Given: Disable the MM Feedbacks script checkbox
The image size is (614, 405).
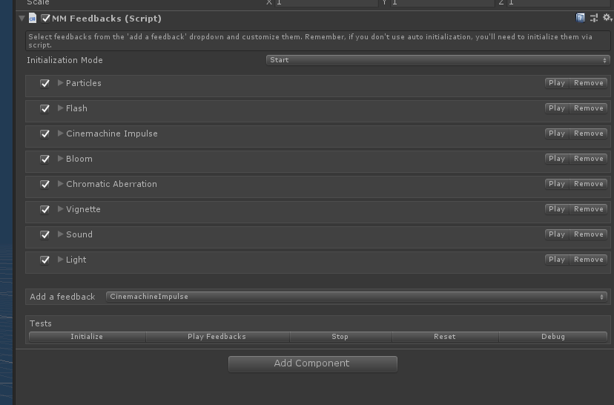Looking at the screenshot, I should click(x=46, y=19).
